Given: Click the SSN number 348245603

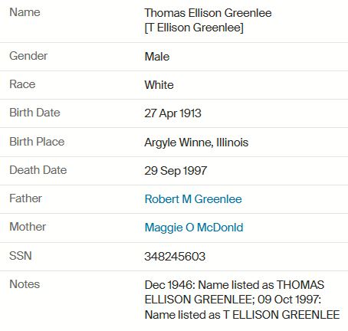Looking at the screenshot, I should pos(175,256).
